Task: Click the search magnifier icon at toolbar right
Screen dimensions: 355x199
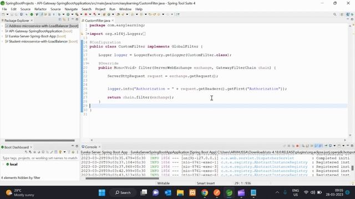Action: (x=334, y=14)
